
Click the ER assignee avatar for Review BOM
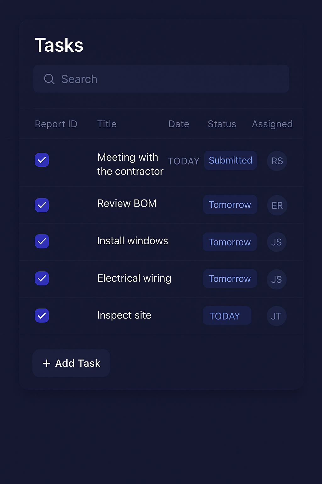(277, 205)
